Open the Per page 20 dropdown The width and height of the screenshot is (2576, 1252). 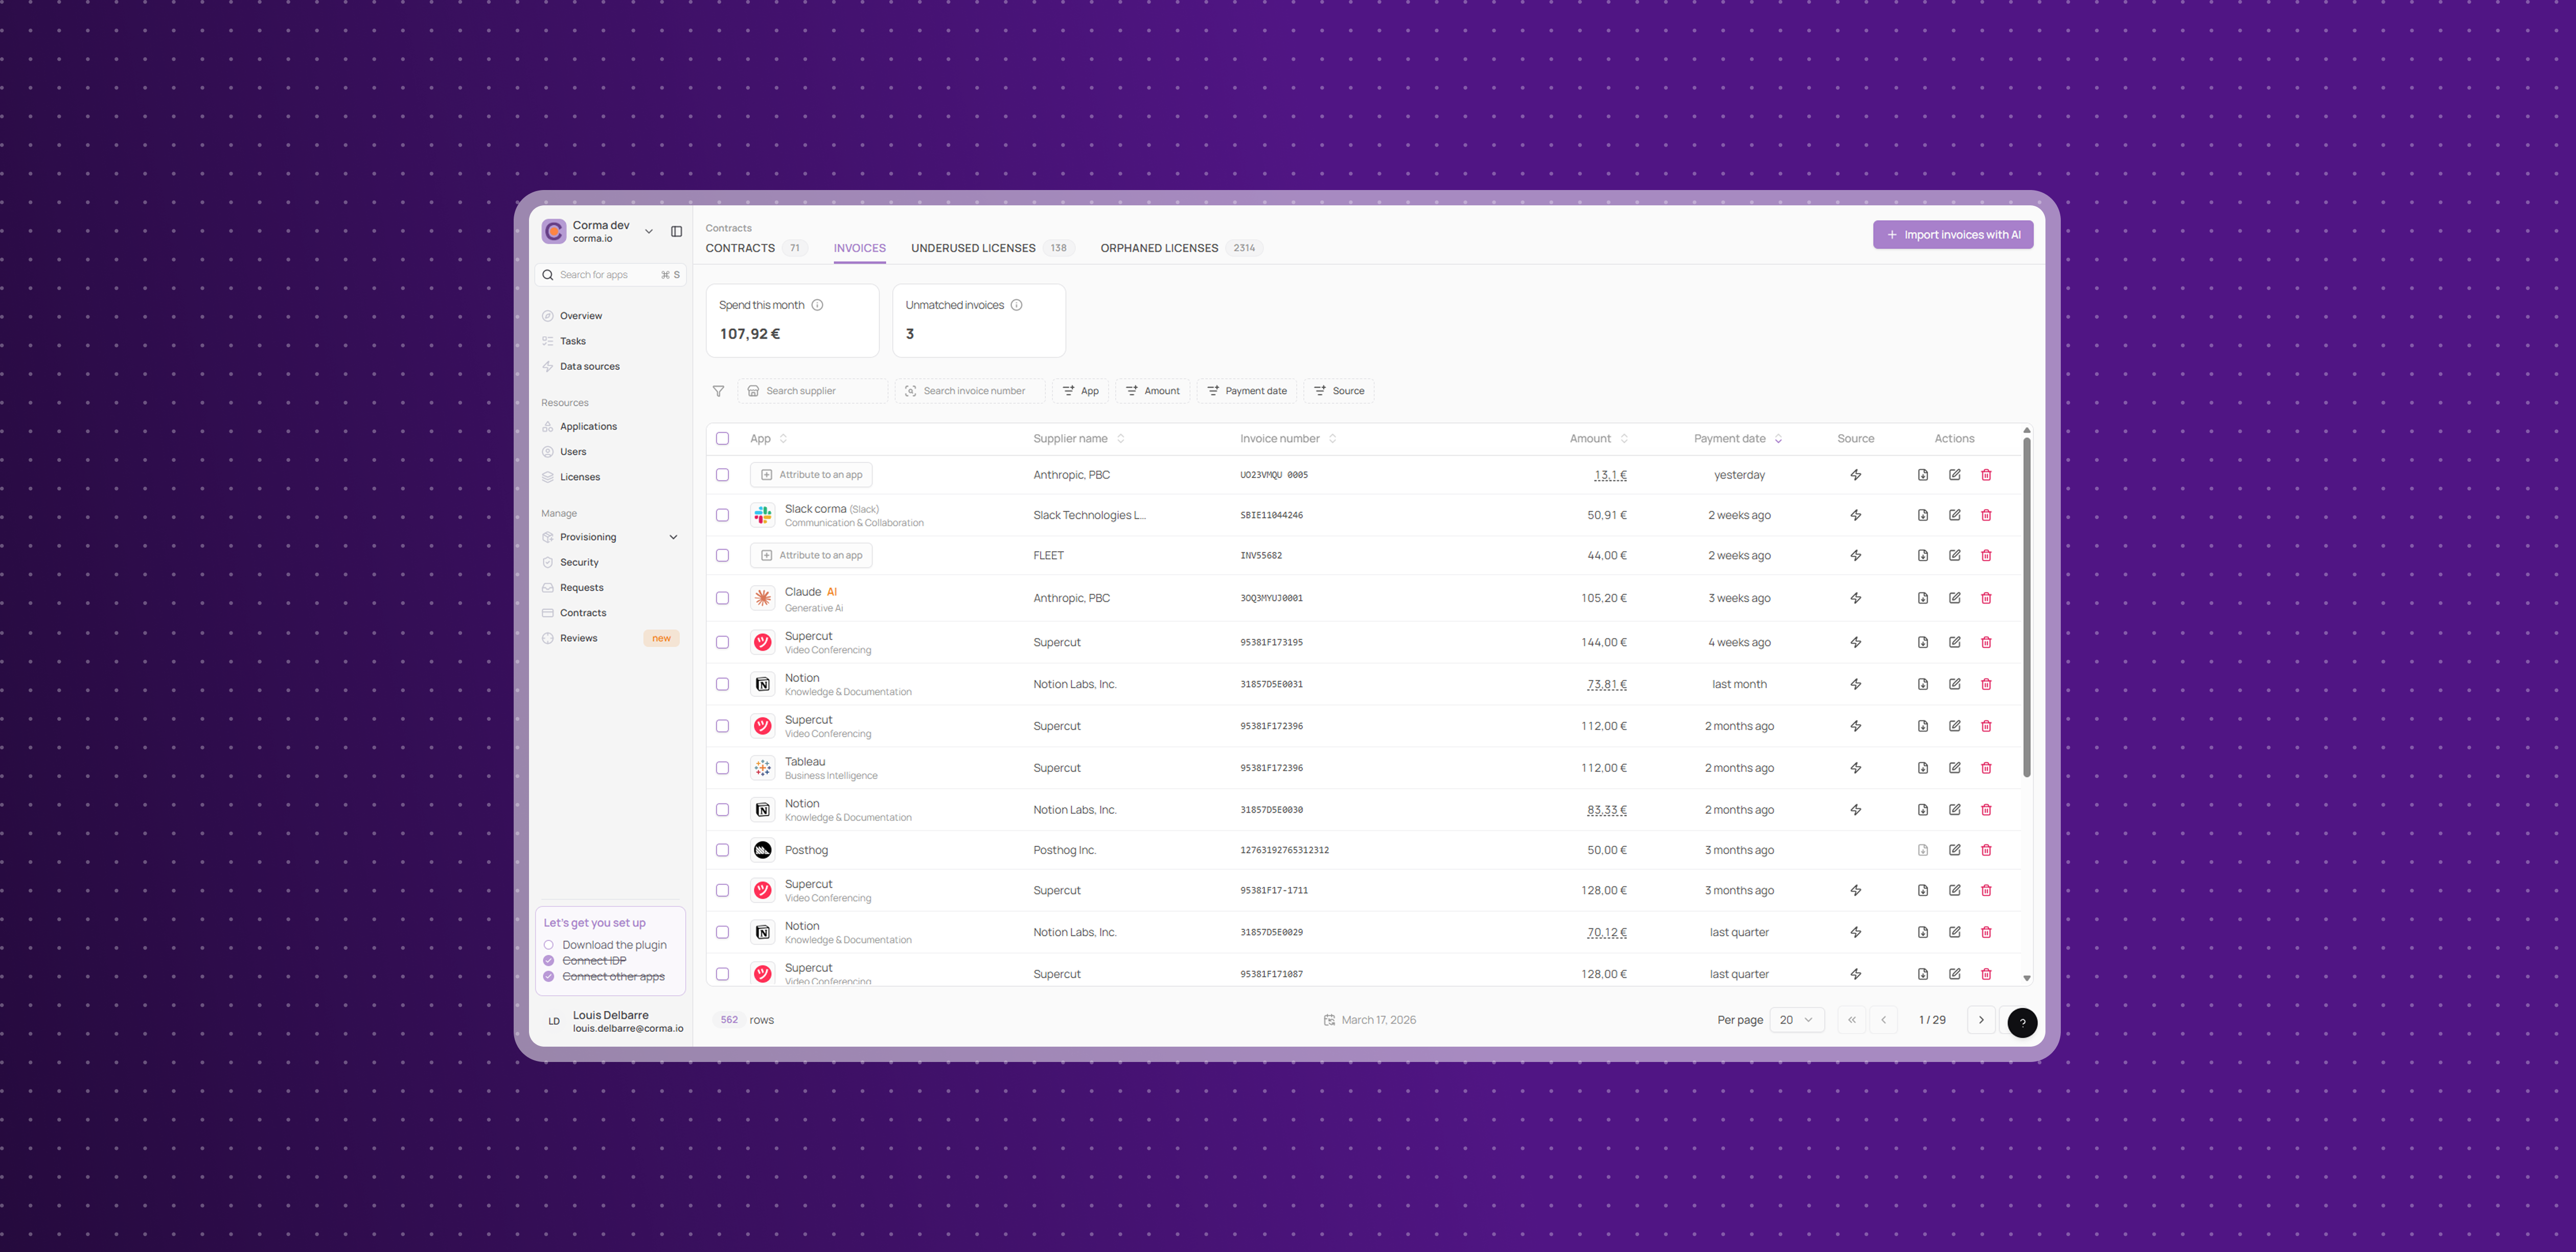1796,1020
